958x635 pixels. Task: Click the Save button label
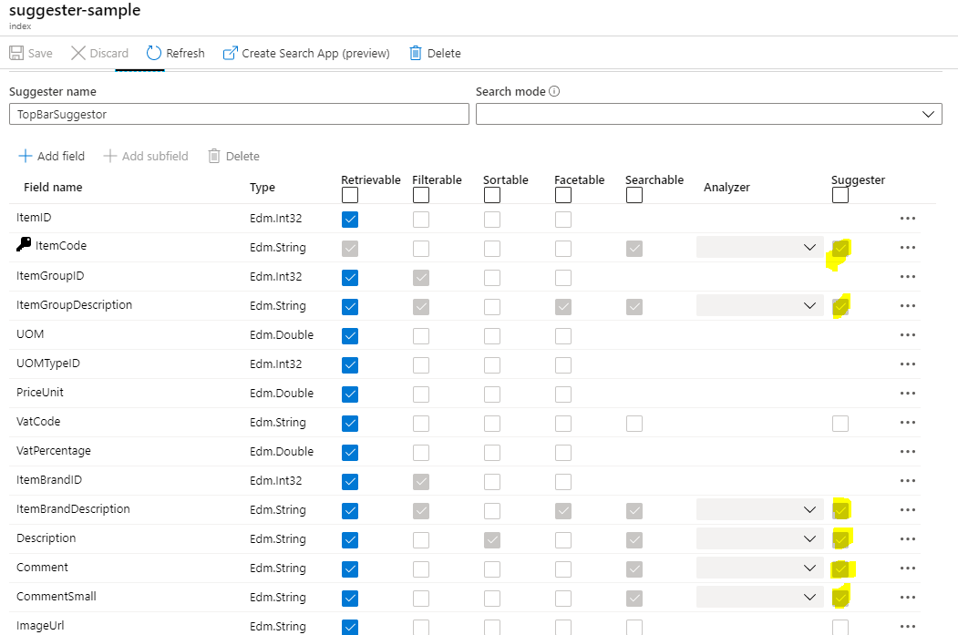(x=40, y=53)
